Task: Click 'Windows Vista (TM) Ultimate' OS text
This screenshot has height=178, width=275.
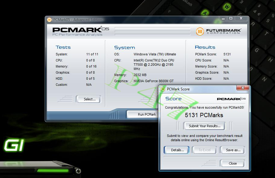Action: [155, 54]
